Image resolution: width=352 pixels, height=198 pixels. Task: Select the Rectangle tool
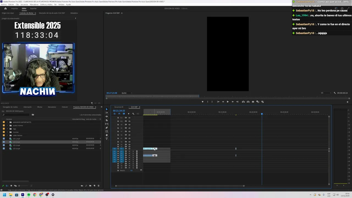tap(107, 131)
